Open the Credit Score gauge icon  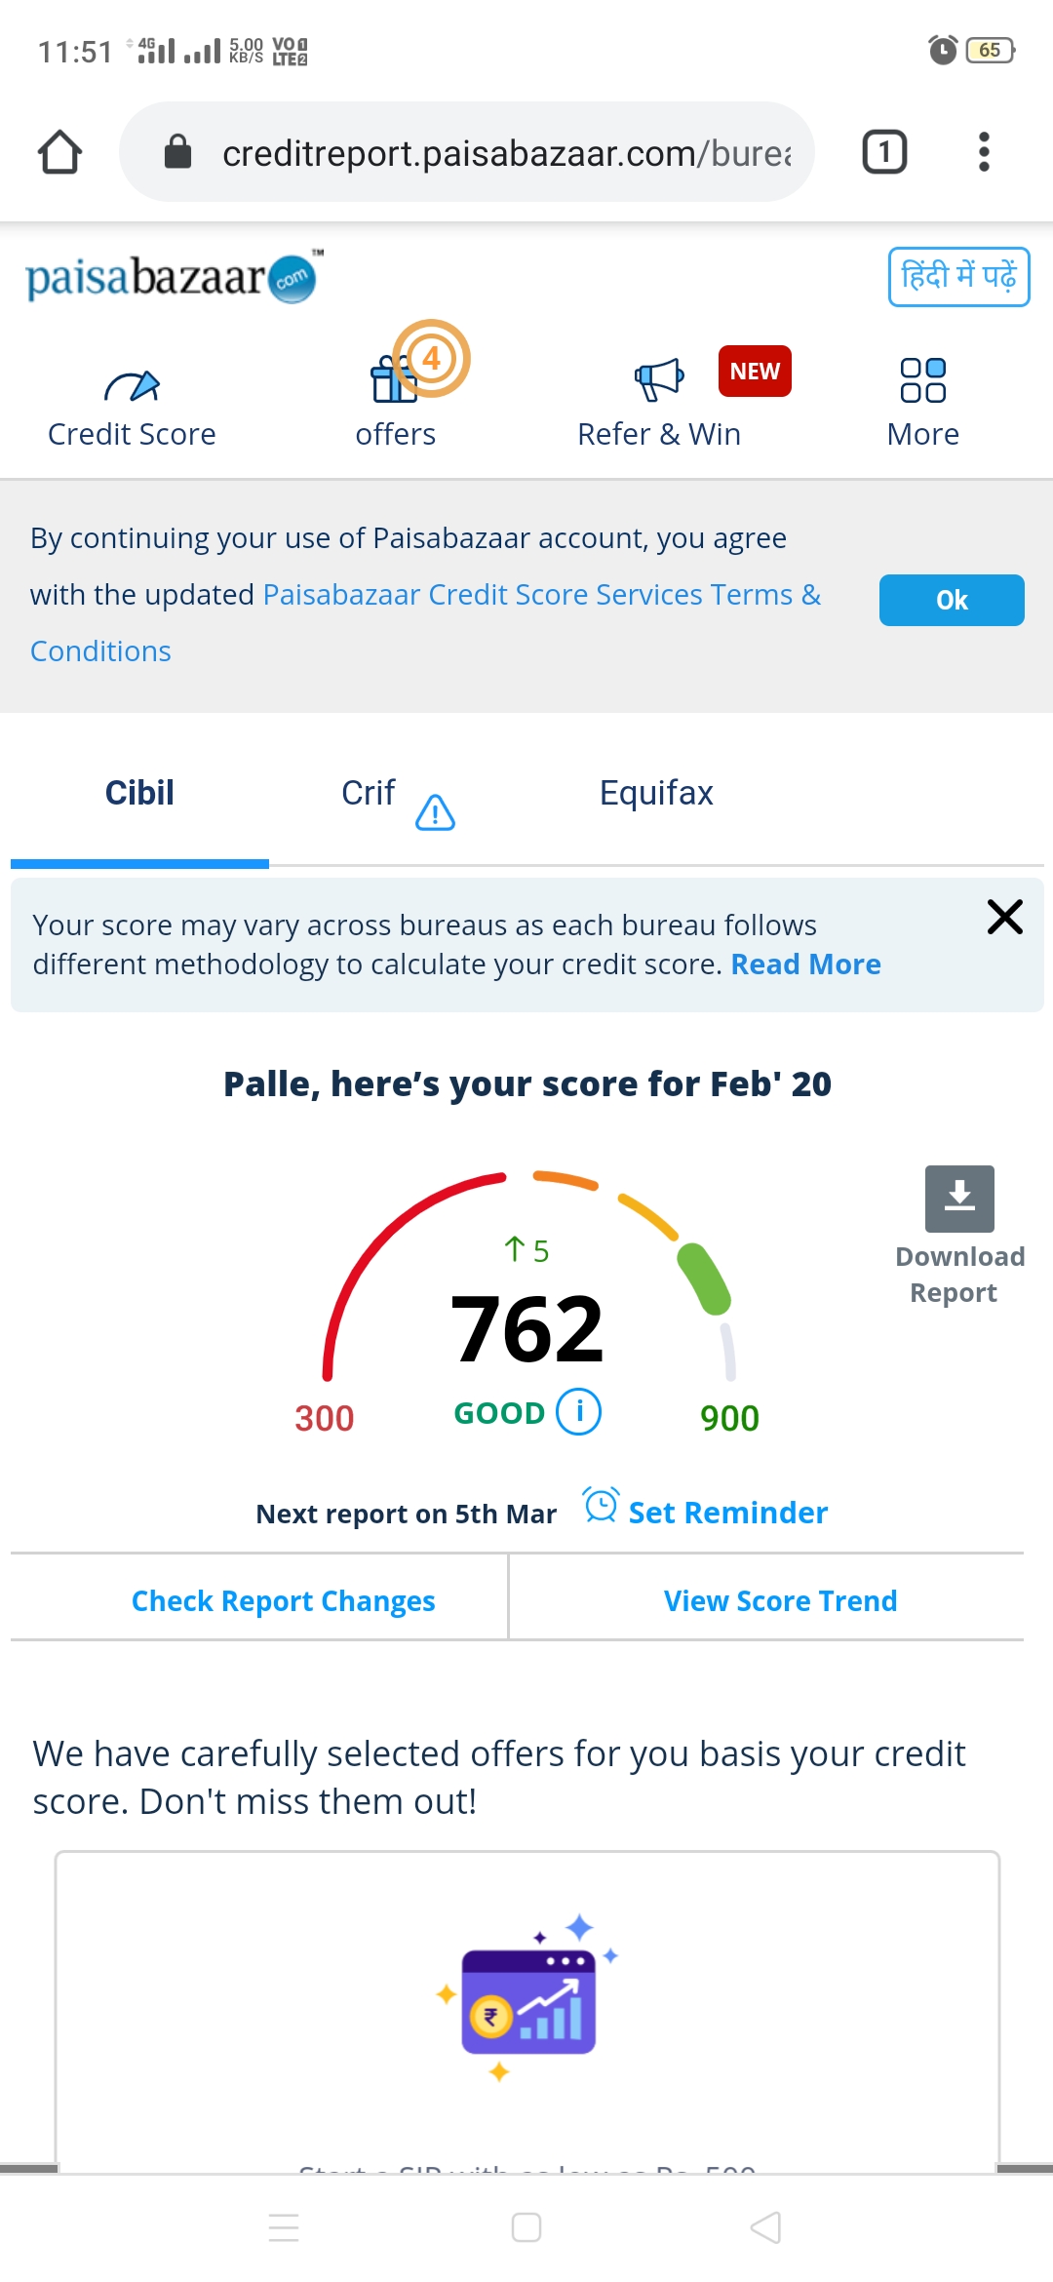coord(132,387)
